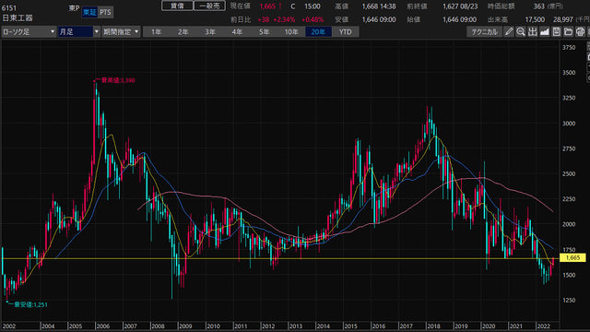
Task: Select the 3年 range tab
Action: click(210, 32)
